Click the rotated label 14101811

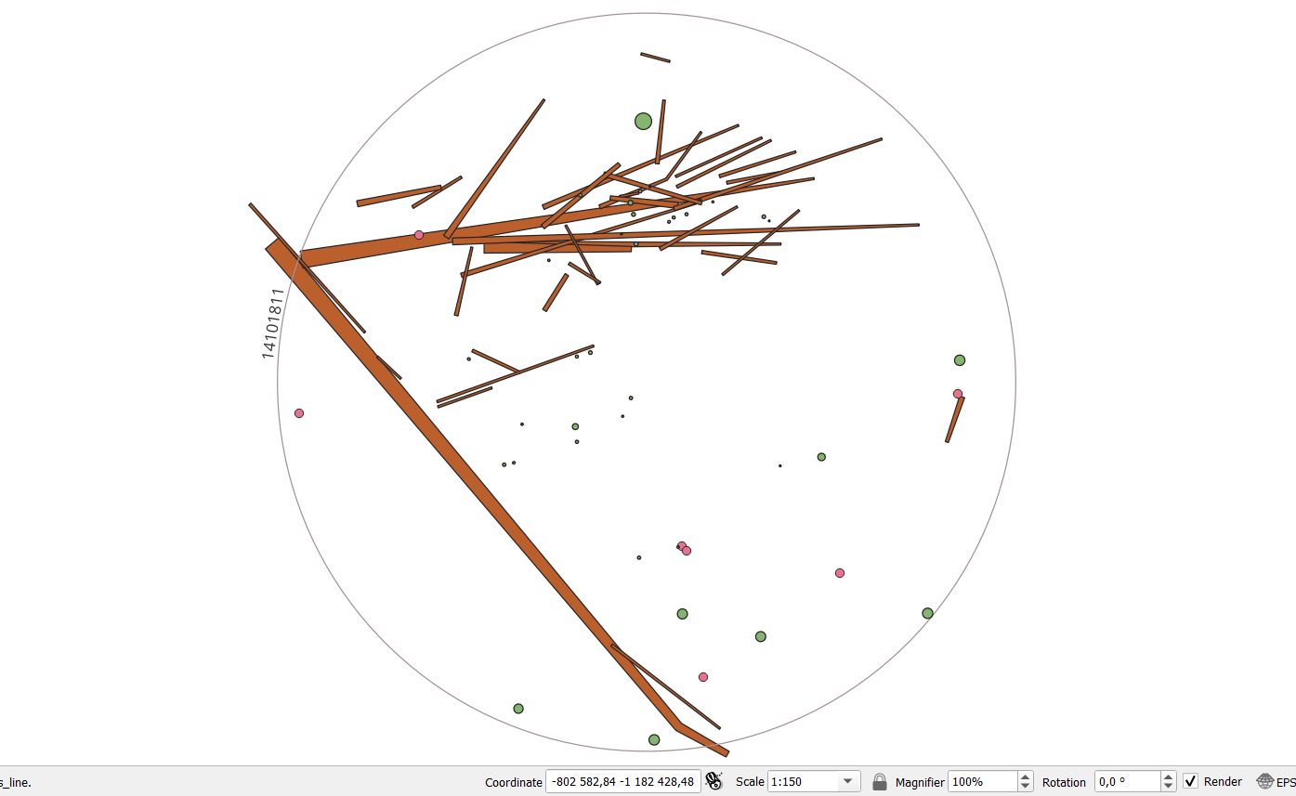pyautogui.click(x=270, y=323)
